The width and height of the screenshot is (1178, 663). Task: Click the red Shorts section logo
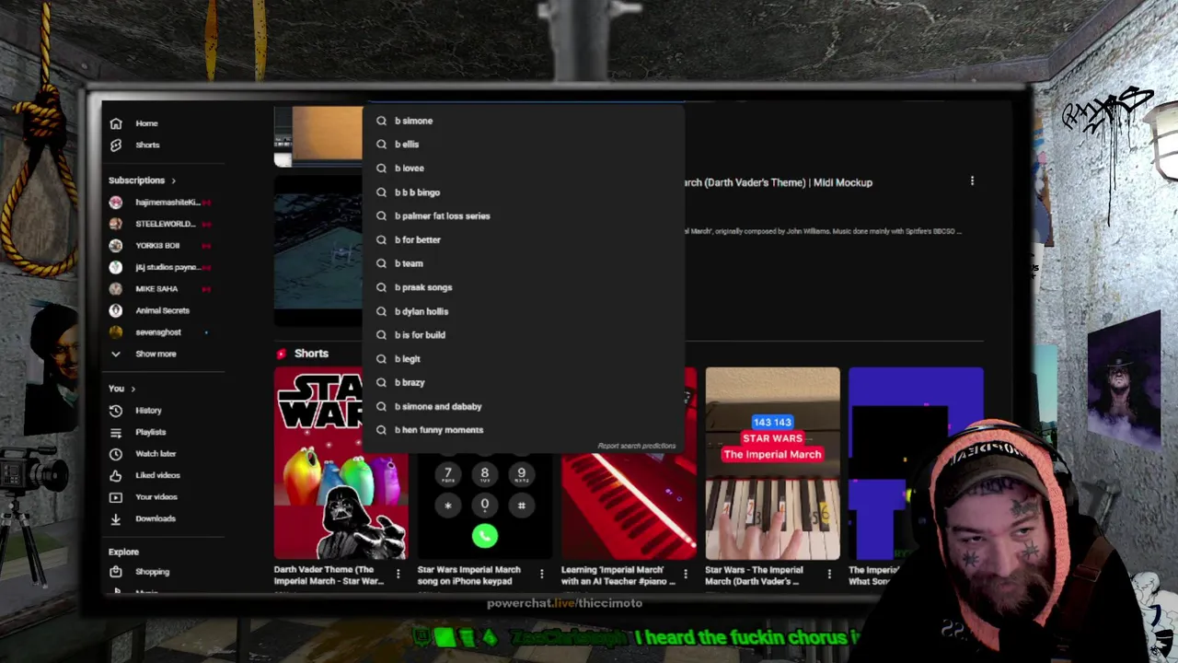click(282, 354)
